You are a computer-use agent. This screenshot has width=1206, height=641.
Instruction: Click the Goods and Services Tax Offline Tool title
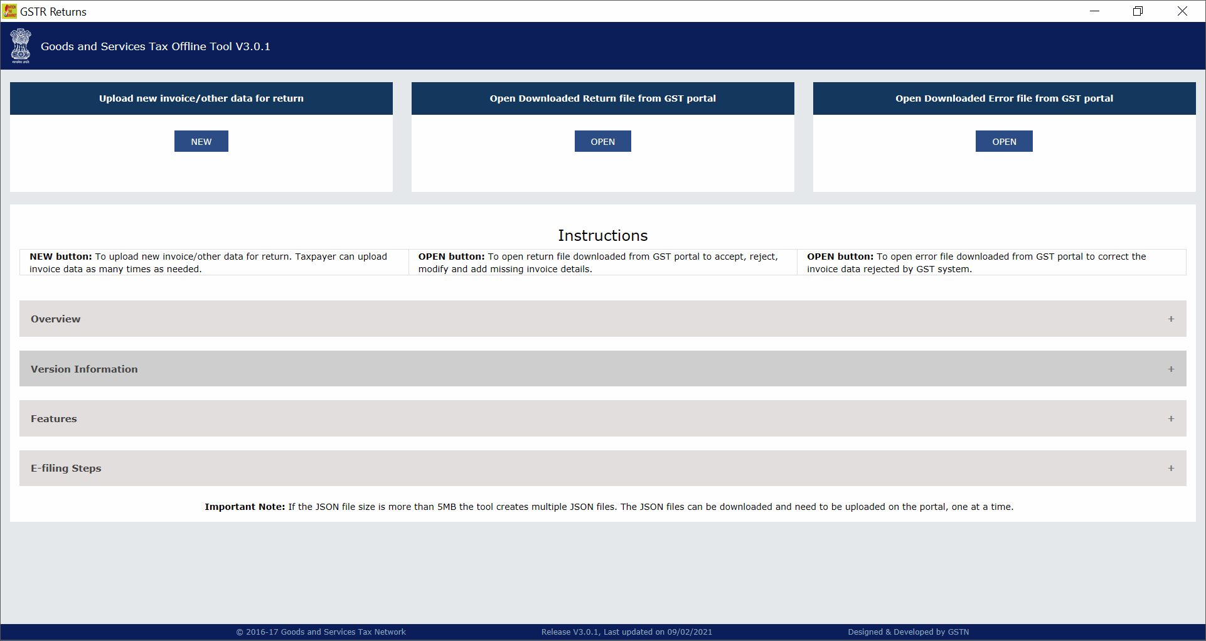[156, 46]
